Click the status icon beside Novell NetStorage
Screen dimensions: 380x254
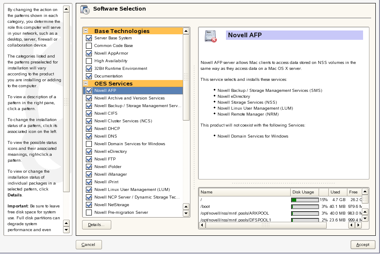89,205
